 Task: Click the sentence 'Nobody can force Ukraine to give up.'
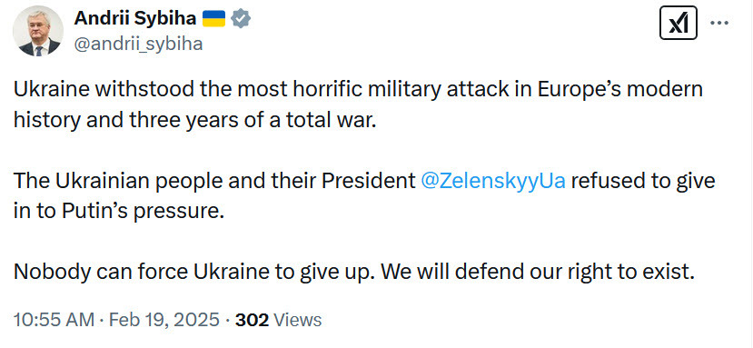[x=197, y=273]
